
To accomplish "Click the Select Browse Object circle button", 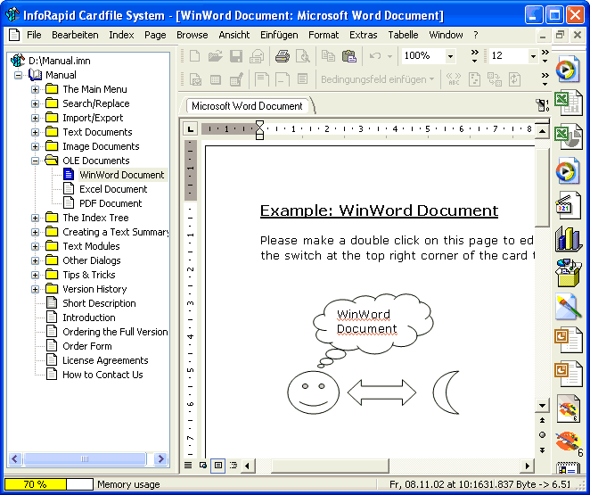I will pyautogui.click(x=542, y=435).
